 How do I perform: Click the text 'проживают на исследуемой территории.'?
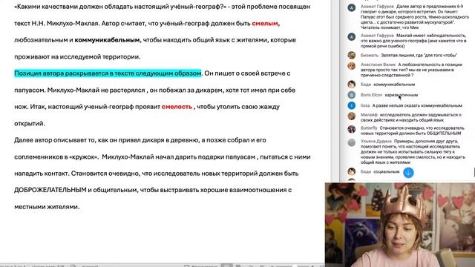pyautogui.click(x=77, y=56)
